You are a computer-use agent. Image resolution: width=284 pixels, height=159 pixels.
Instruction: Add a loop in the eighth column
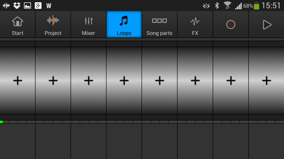pos(266,81)
